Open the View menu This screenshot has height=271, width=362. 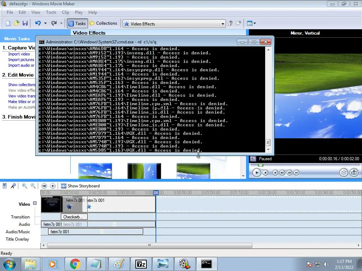point(36,12)
